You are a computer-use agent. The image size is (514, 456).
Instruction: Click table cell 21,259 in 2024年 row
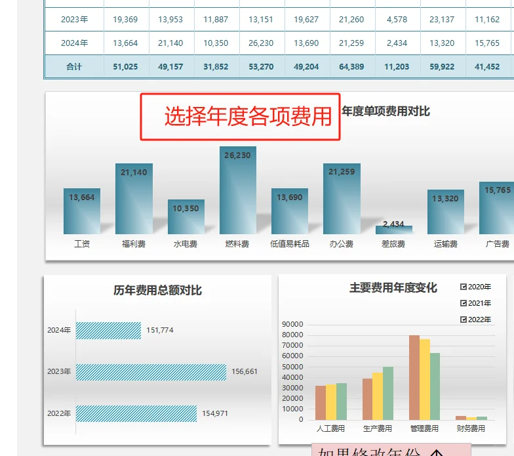[x=351, y=43]
